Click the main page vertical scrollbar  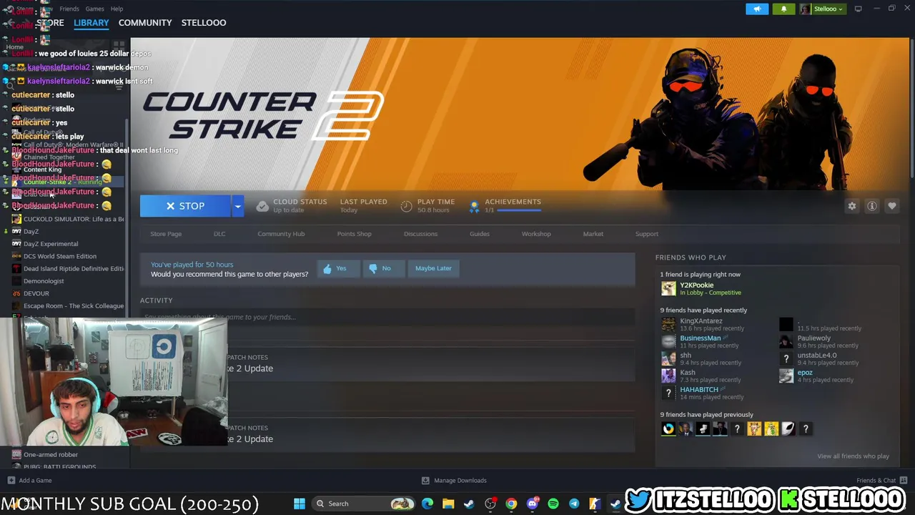[x=911, y=107]
